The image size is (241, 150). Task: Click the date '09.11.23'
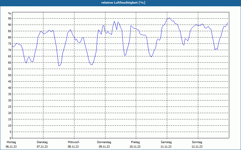[x=104, y=147]
